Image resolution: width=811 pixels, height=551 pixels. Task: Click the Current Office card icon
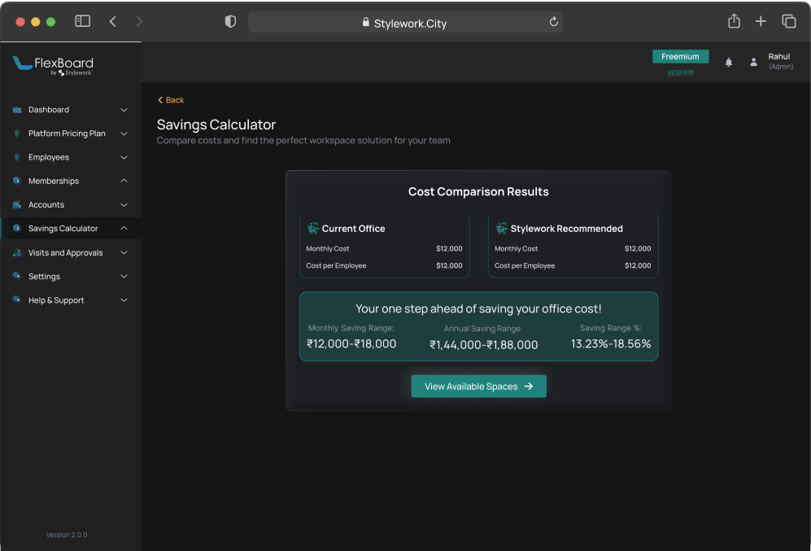click(313, 228)
